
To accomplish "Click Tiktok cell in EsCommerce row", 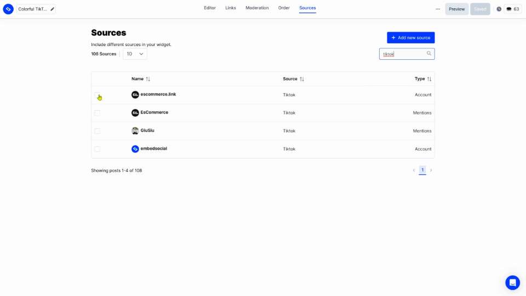I will coord(289,113).
